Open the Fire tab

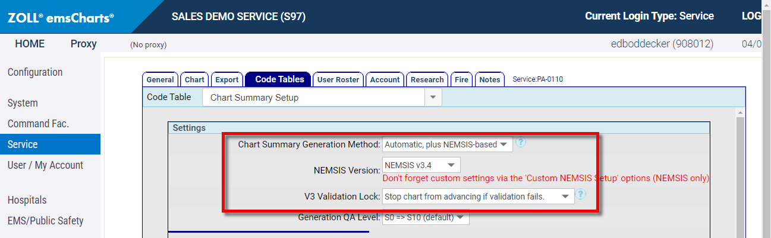(461, 80)
